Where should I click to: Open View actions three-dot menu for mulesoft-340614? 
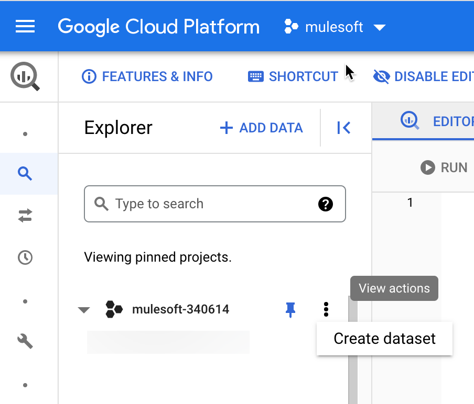(x=326, y=309)
